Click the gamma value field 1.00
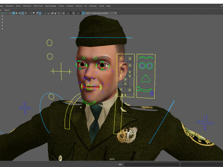This screenshot has width=223, height=167. click(x=78, y=13)
